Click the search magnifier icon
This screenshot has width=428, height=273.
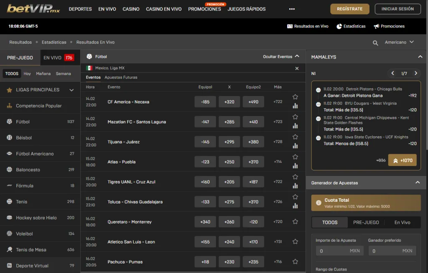pos(375,43)
